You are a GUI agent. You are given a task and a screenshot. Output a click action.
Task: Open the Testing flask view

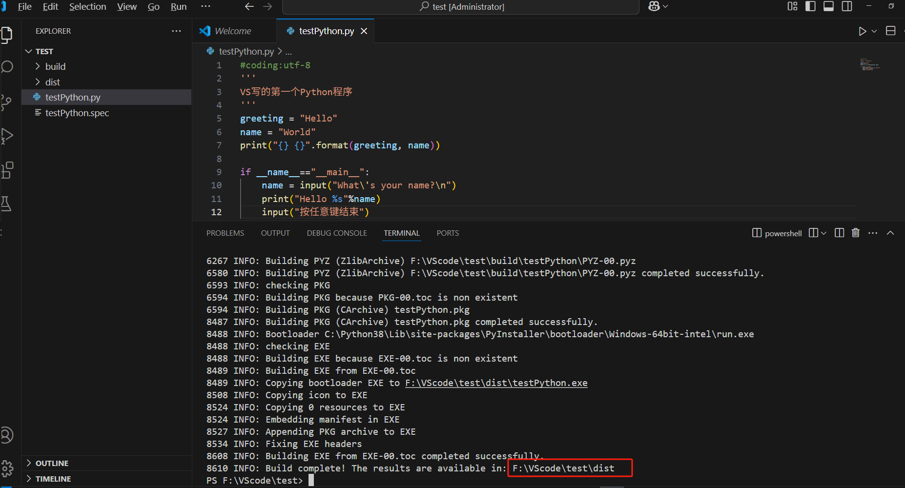point(6,203)
